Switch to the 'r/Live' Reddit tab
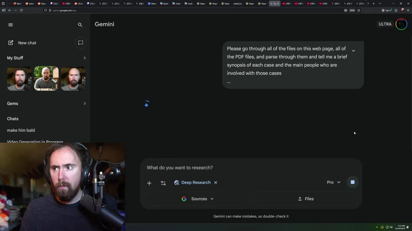This screenshot has height=231, width=412. [79, 4]
